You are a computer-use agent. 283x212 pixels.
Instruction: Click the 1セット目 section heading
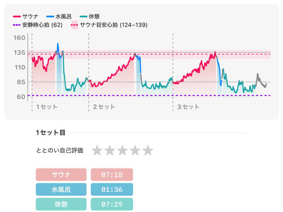[51, 133]
